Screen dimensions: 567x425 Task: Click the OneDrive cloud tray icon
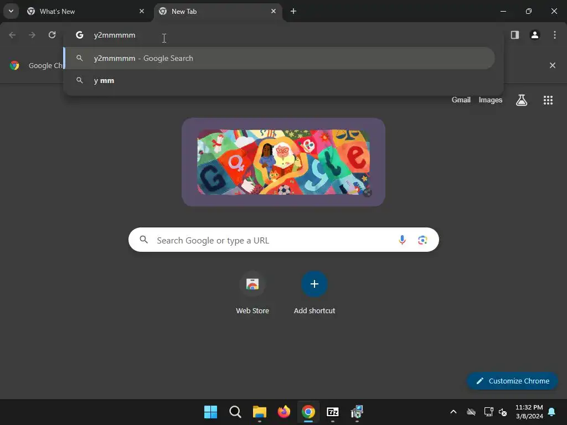pos(471,412)
